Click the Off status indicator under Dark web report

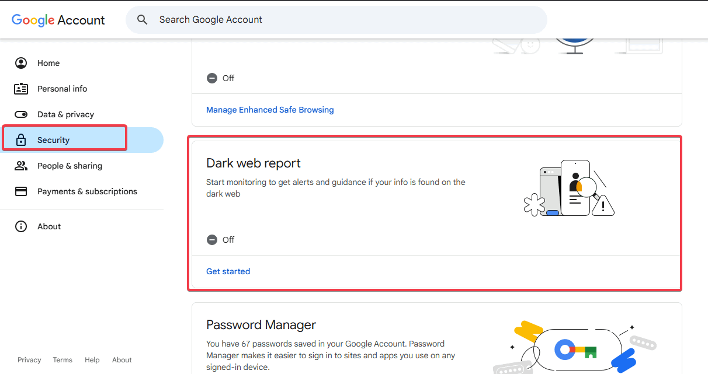[x=229, y=240]
